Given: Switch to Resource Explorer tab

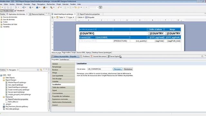Looking at the screenshot, I should pyautogui.click(x=37, y=14).
